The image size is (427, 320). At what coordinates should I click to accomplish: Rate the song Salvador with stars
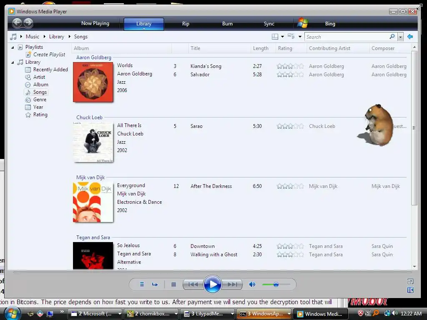(290, 75)
